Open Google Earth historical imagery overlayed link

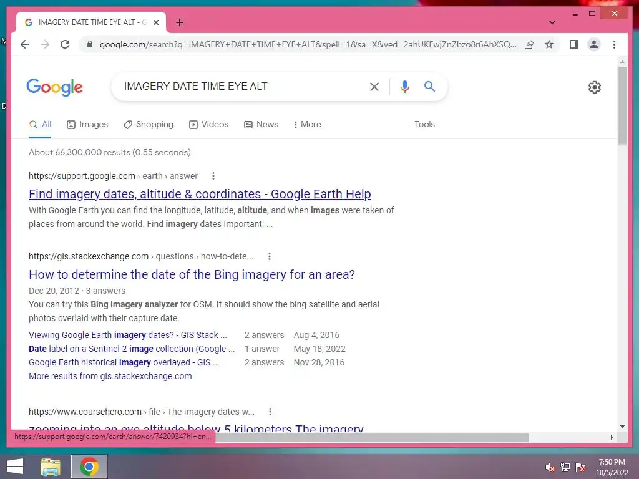pyautogui.click(x=124, y=362)
